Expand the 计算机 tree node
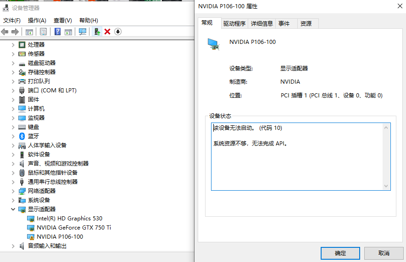Viewport: 406px width, 262px height. coord(13,109)
